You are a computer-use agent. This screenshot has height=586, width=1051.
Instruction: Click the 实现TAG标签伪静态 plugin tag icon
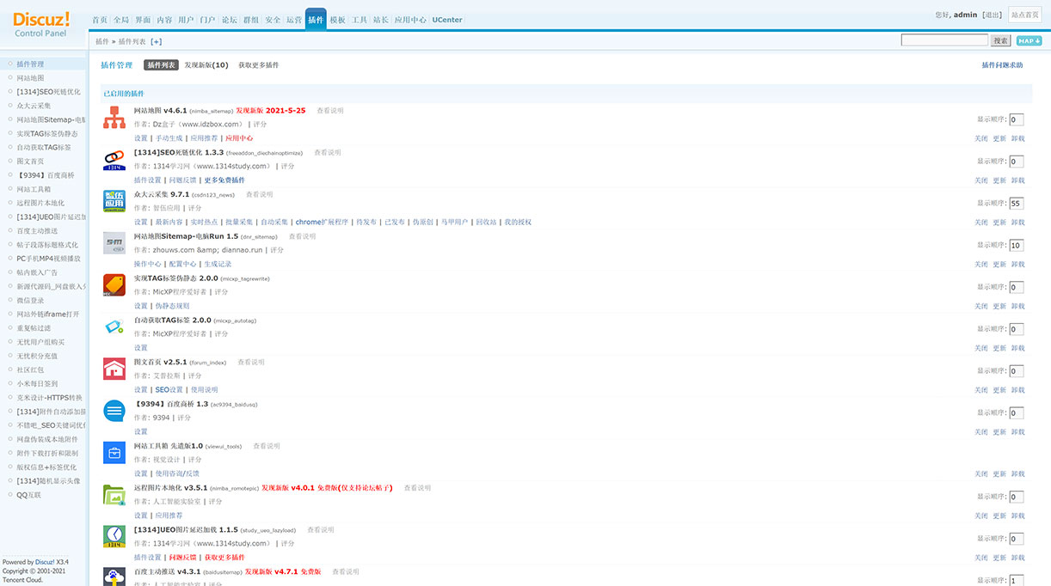(114, 285)
